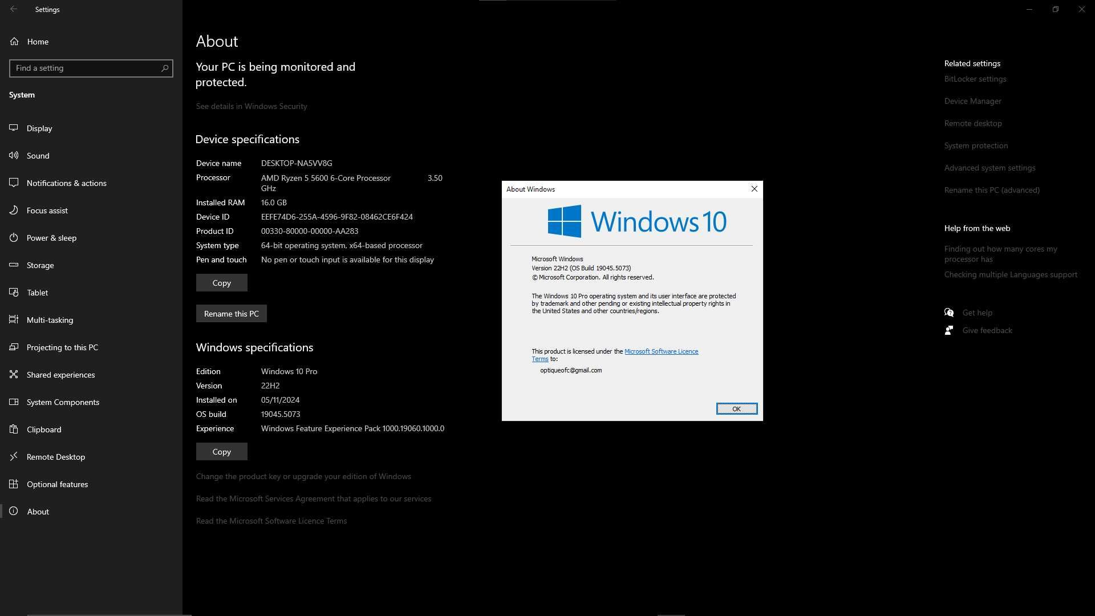The height and width of the screenshot is (616, 1095).
Task: Open Remote Desktop icon
Action: point(14,456)
